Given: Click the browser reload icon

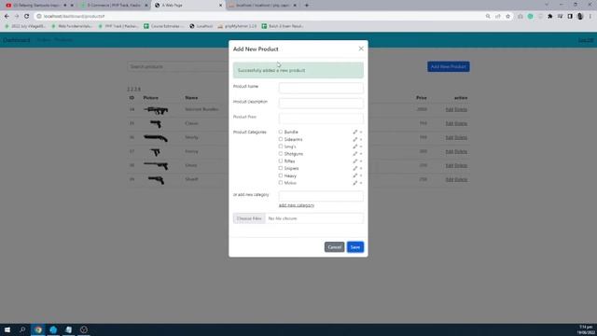Looking at the screenshot, I should (x=27, y=17).
